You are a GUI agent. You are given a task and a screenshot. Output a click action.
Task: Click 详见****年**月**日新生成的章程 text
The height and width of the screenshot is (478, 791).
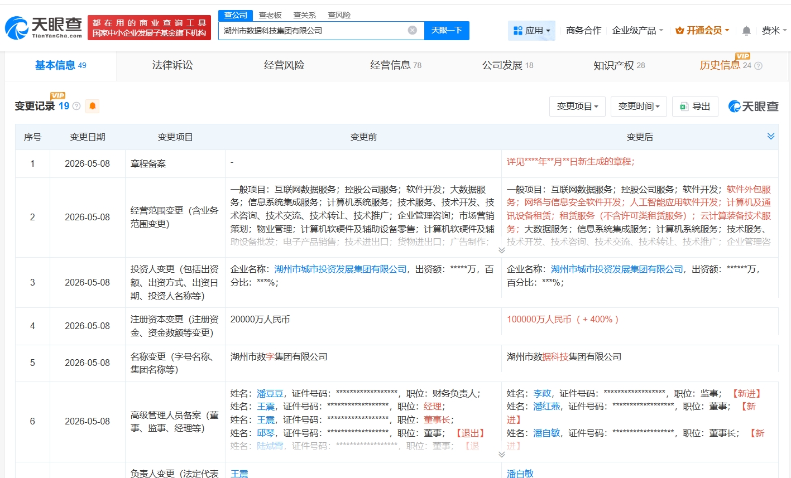tap(571, 162)
